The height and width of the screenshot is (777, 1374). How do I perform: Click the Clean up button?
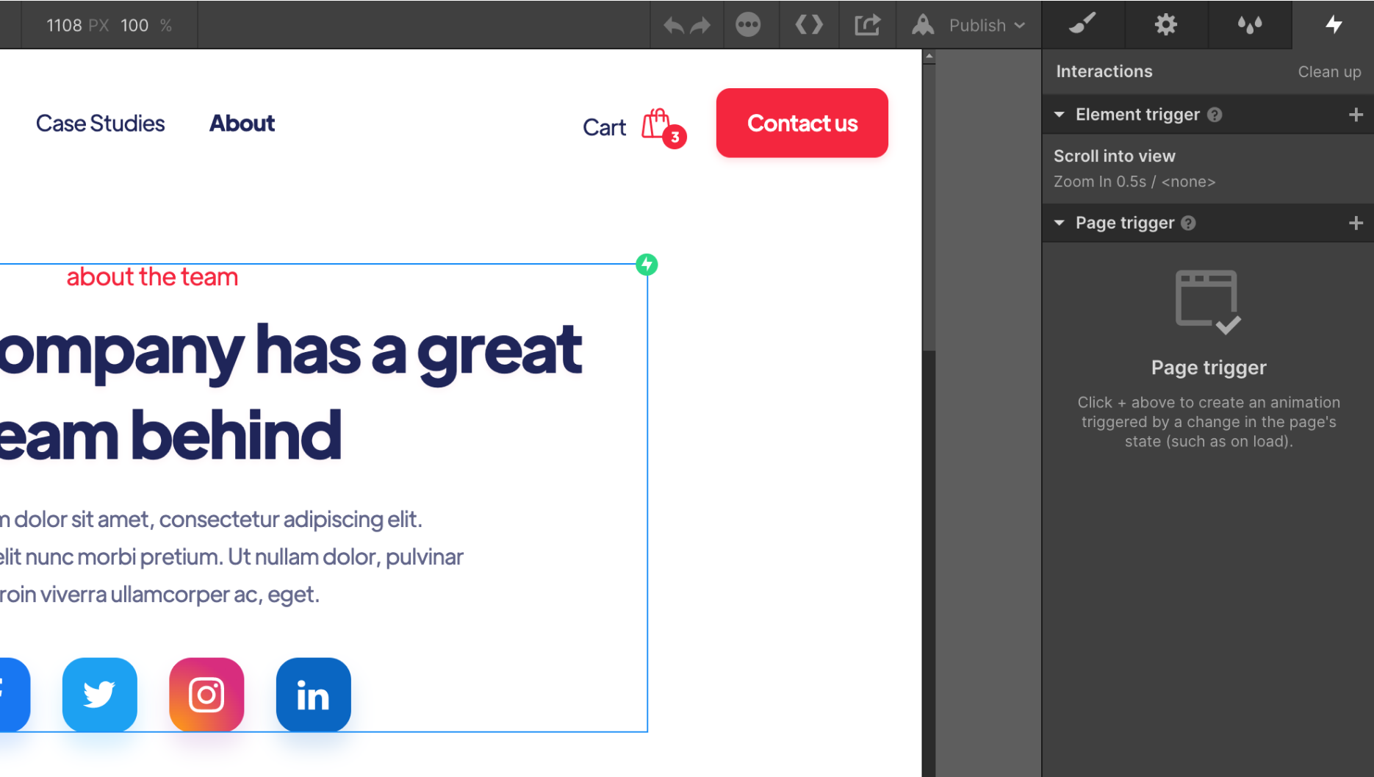(1329, 71)
